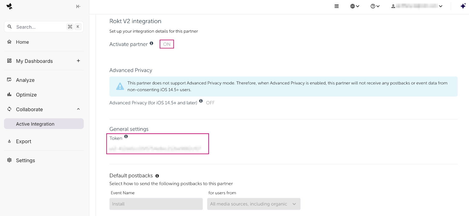The width and height of the screenshot is (469, 216).
Task: Click the info icon beside Default postbacks
Action: coord(157,176)
